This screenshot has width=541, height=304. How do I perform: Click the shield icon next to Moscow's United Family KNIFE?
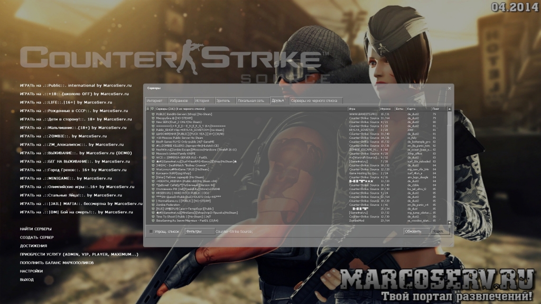pyautogui.click(x=153, y=153)
